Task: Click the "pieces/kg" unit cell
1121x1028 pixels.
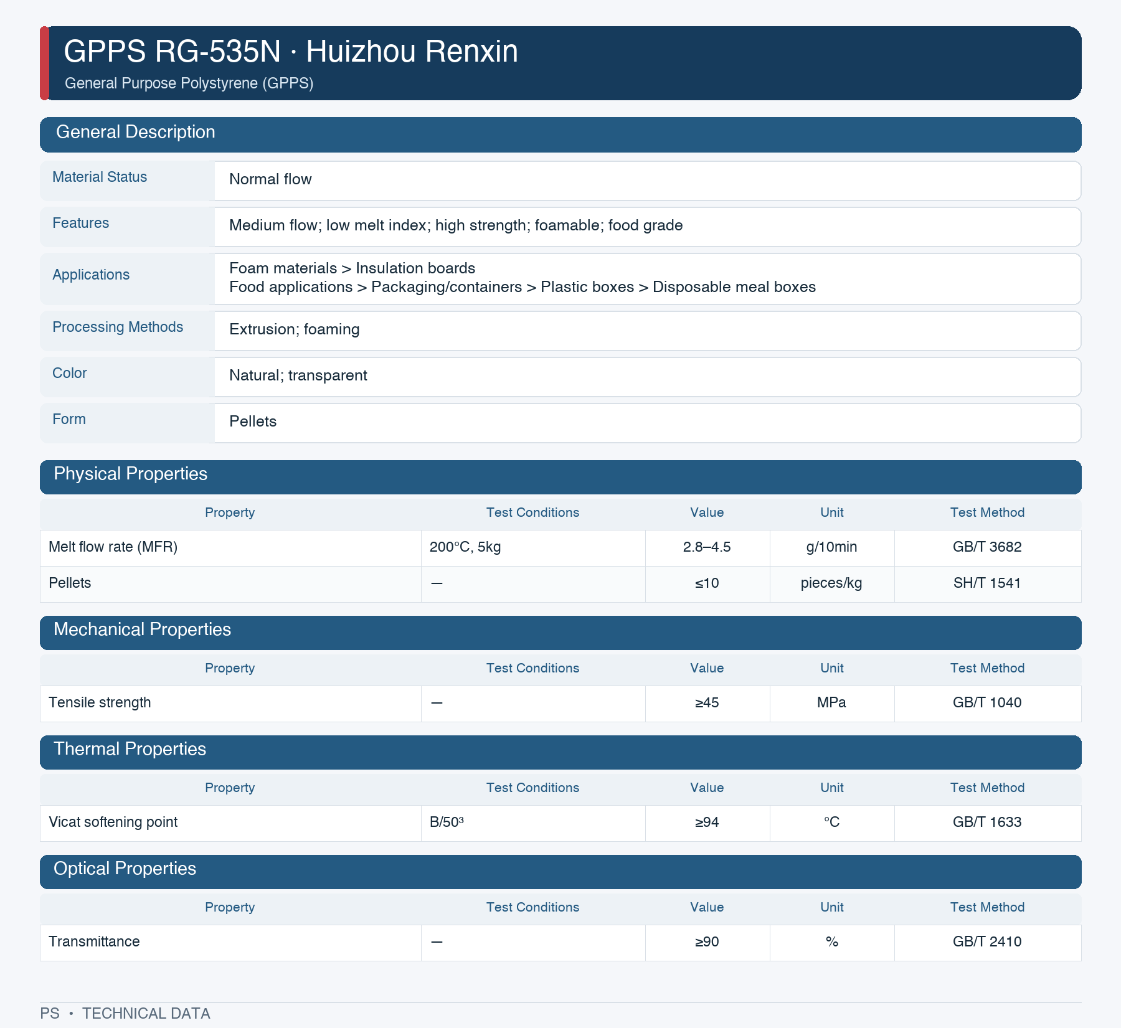Action: 831,583
